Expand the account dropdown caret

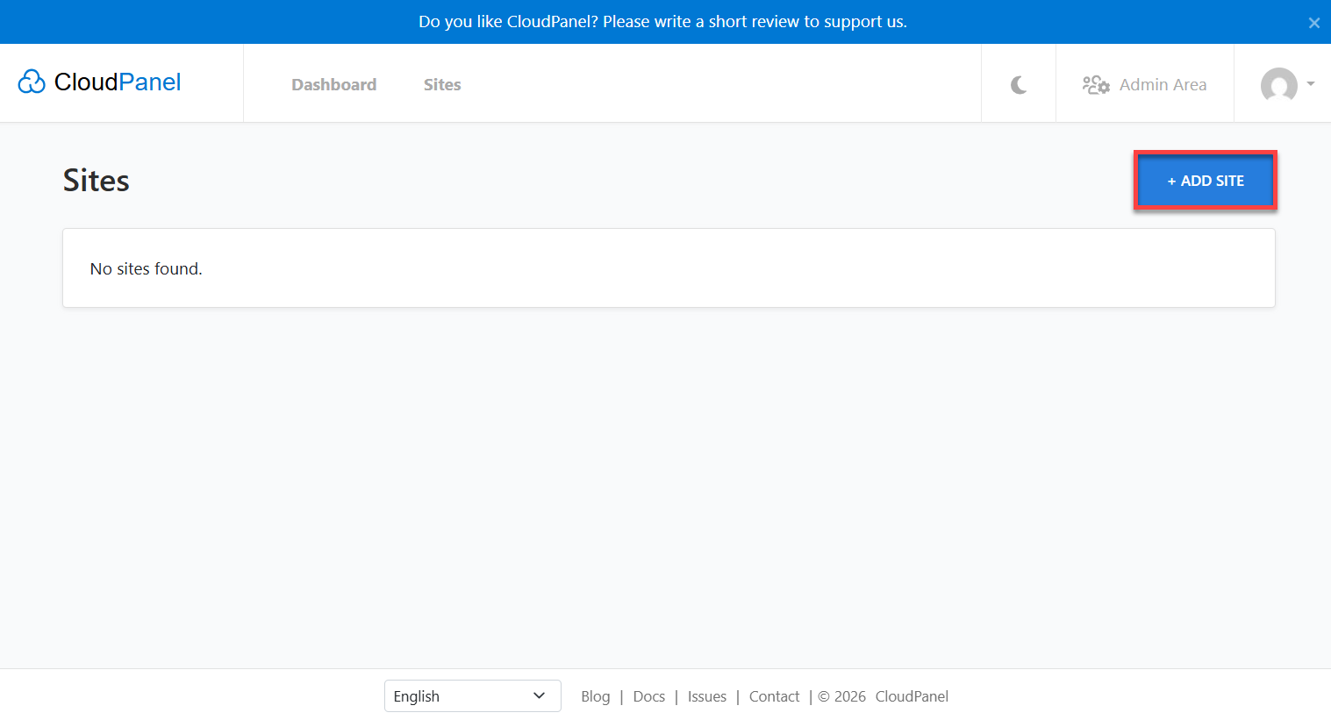click(1311, 84)
